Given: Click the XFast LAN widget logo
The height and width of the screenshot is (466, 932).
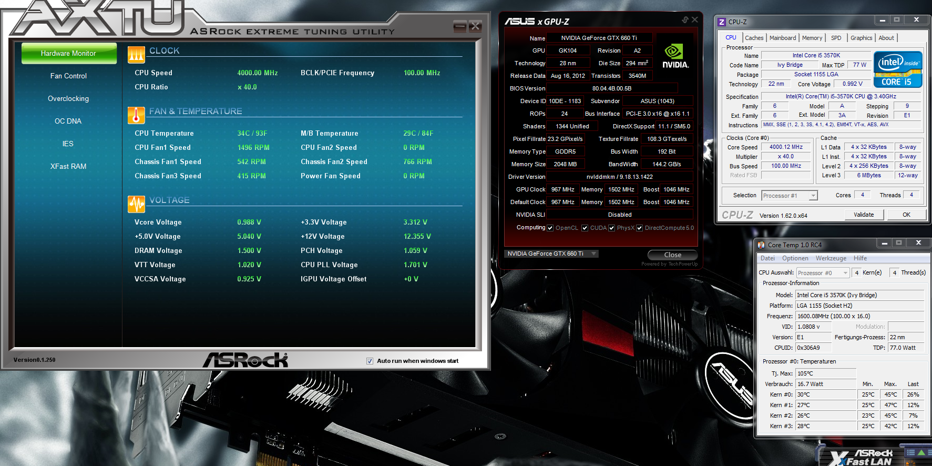Looking at the screenshot, I should coord(861,458).
